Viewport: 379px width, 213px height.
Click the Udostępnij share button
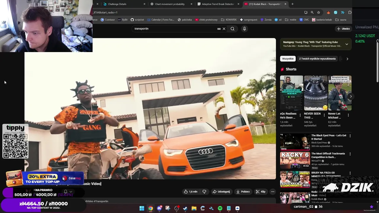(221, 192)
